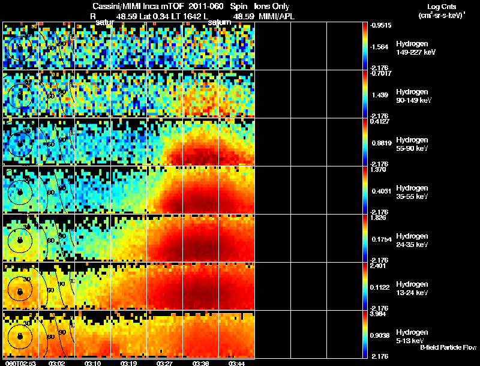Click the color bar for 35-55 keV
The height and width of the screenshot is (366, 480).
tap(365, 190)
